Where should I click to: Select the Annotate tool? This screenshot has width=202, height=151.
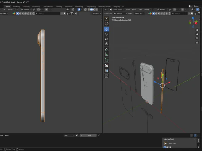point(106,49)
